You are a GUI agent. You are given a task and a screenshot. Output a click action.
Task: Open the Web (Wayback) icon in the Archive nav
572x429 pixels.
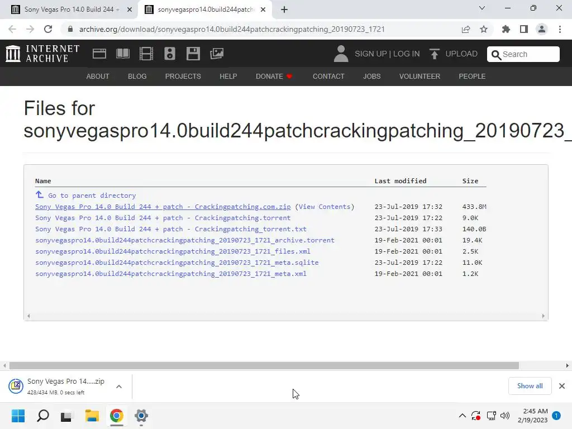click(99, 54)
